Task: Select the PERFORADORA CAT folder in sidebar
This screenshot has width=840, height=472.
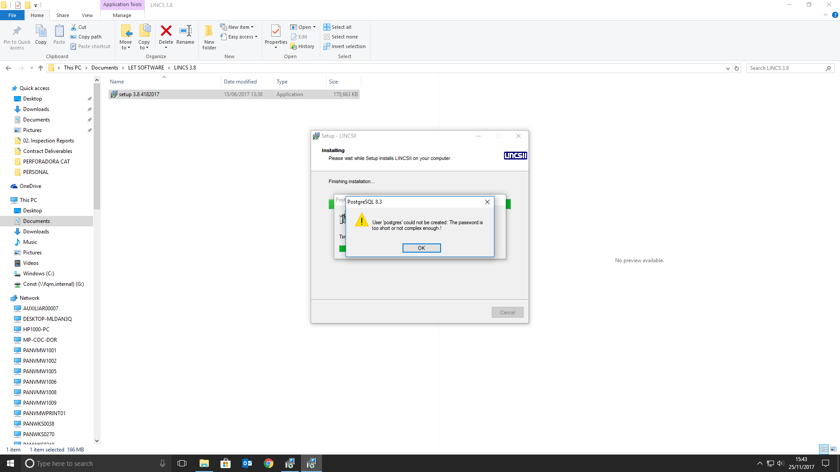Action: [x=46, y=162]
